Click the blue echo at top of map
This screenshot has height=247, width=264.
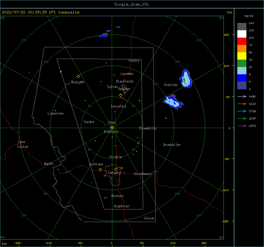click(x=103, y=36)
